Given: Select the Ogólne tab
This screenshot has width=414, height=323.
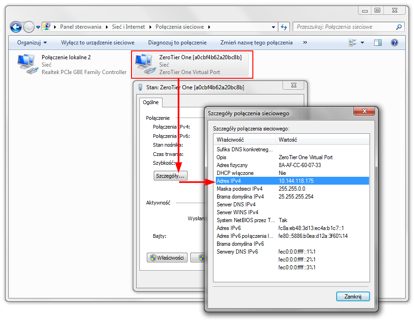Looking at the screenshot, I should (151, 102).
